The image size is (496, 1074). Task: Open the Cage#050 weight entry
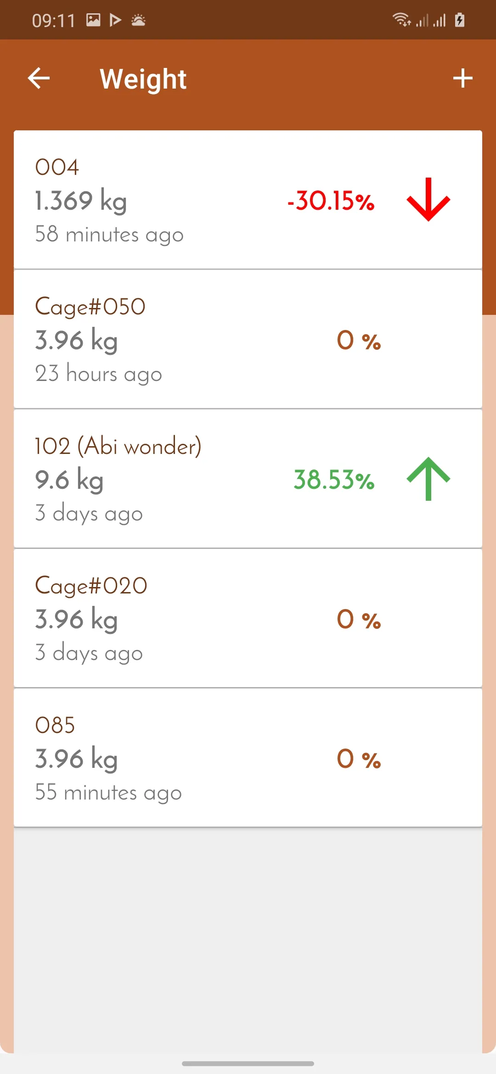point(248,339)
